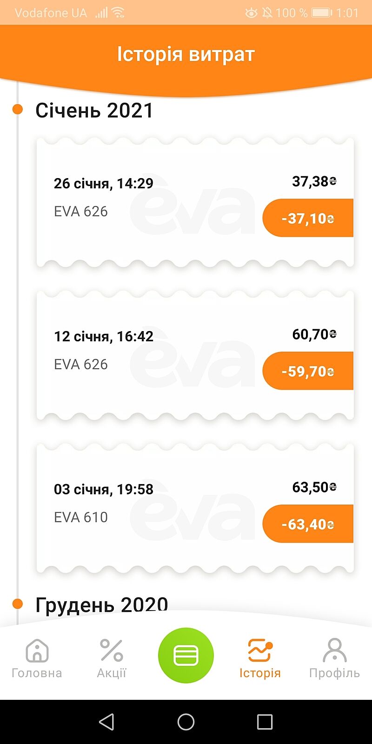Screen dimensions: 372x744
Task: Select the Грудень 2020 month header
Action: pyautogui.click(x=101, y=604)
